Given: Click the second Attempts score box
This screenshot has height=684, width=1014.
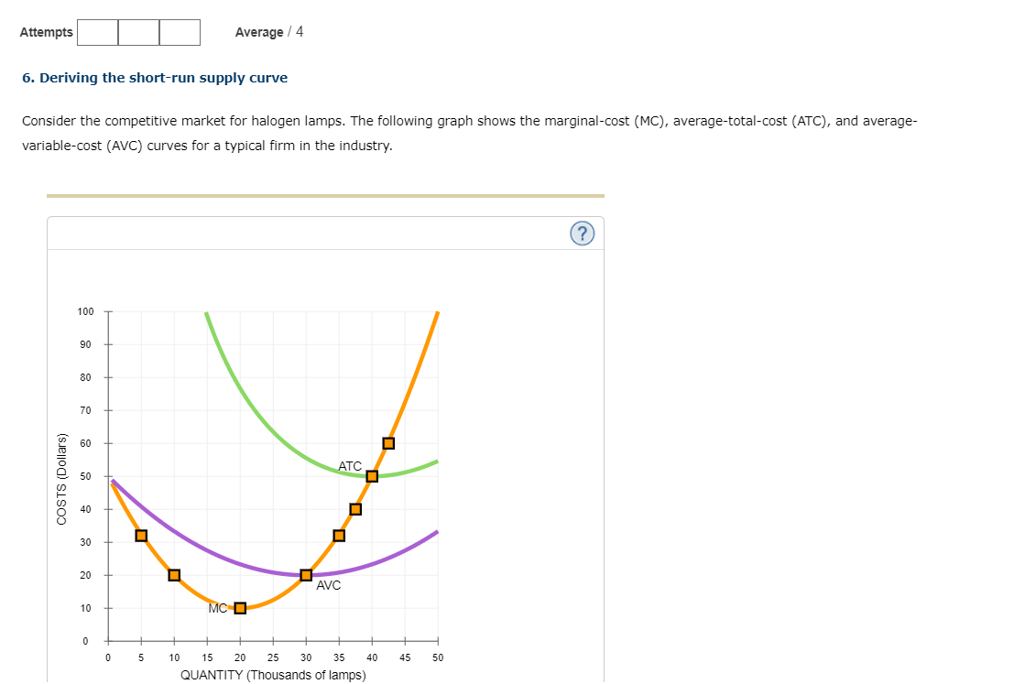Looking at the screenshot, I should click(138, 32).
